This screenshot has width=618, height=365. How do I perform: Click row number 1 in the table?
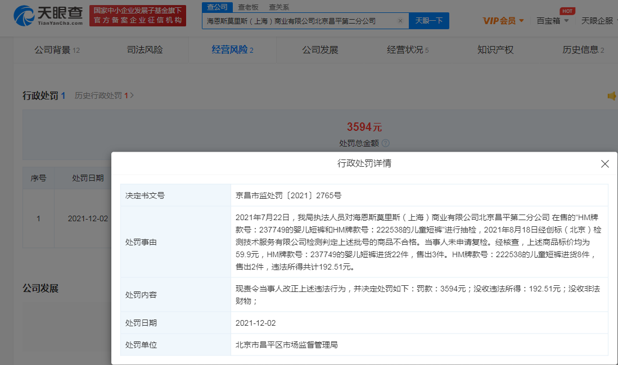[x=38, y=218]
